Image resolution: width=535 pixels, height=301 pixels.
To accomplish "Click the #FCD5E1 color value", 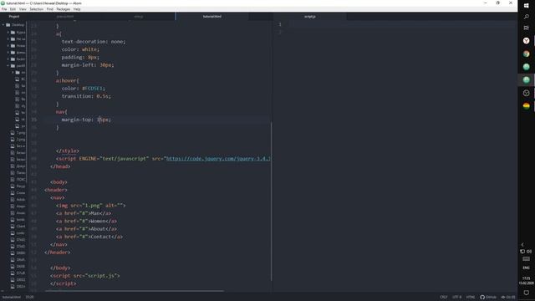I will coord(93,89).
